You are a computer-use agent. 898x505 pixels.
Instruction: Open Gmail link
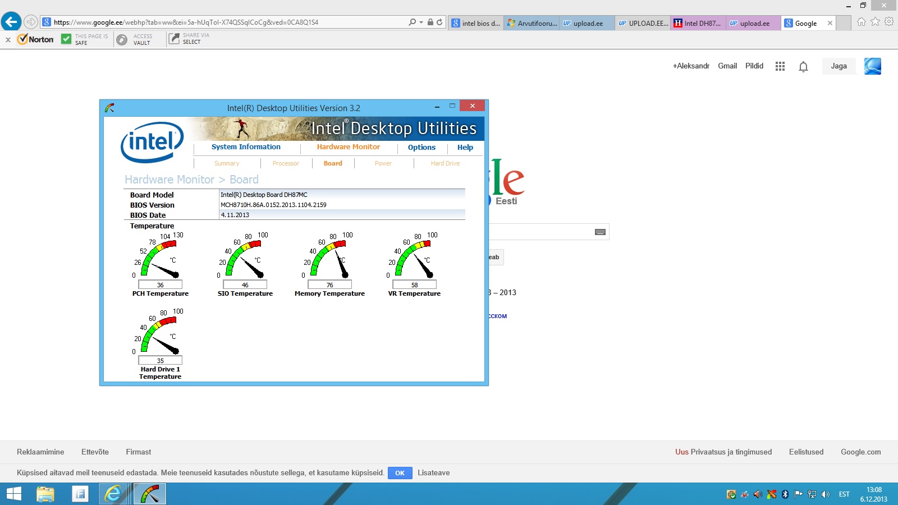click(727, 66)
